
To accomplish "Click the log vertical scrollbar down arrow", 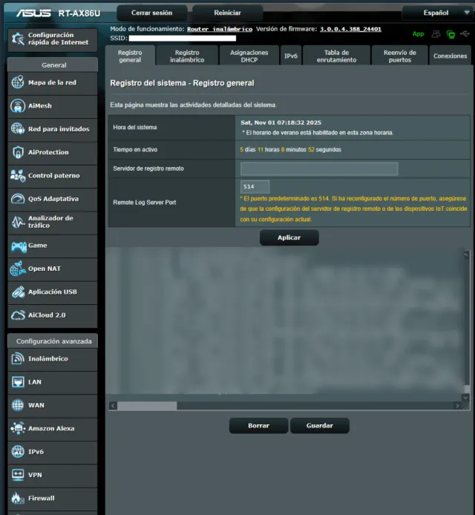I will coord(466,398).
